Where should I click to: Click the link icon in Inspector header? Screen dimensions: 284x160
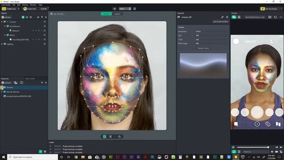222,17
